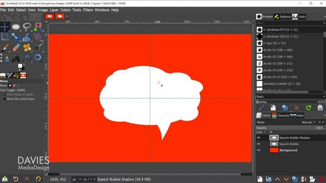
Task: Open the layer Mode dropdown (Normal)
Action: (309, 122)
